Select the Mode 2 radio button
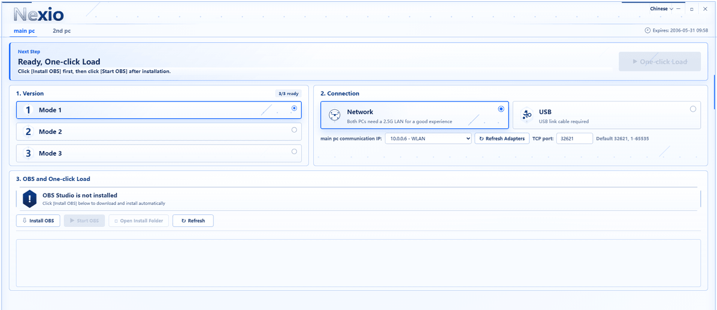Viewport: 717px width, 310px height. pyautogui.click(x=294, y=130)
